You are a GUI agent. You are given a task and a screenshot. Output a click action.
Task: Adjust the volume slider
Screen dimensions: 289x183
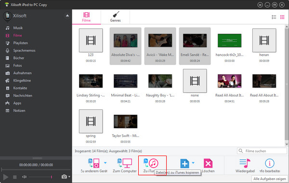coord(40,177)
